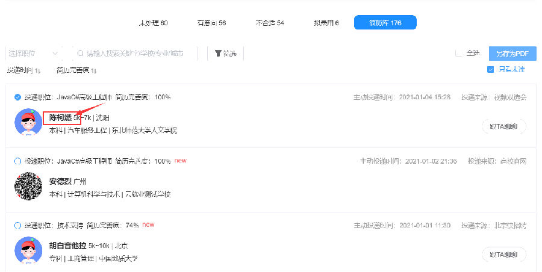
Task: Click the red 'new' tag beside 74%
Action: 148,224
